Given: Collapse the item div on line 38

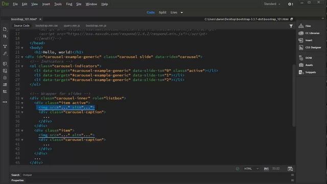Looking at the screenshot, I should [x=22, y=131].
